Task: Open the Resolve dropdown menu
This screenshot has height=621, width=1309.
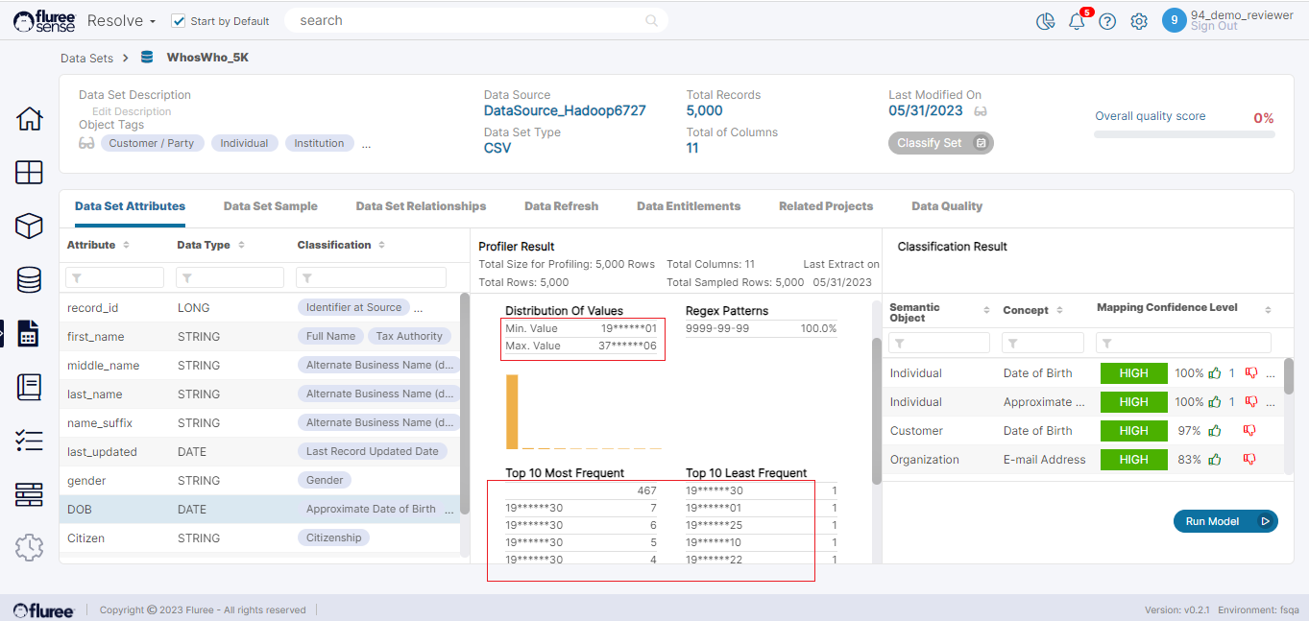Action: pos(121,21)
